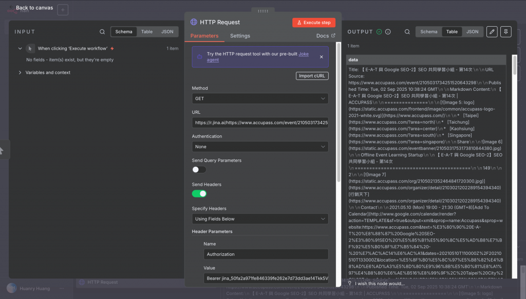526x299 pixels.
Task: Open Authentication dropdown showing None
Action: pos(260,147)
